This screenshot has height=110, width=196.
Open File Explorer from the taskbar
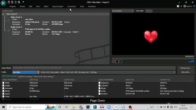click(74, 107)
